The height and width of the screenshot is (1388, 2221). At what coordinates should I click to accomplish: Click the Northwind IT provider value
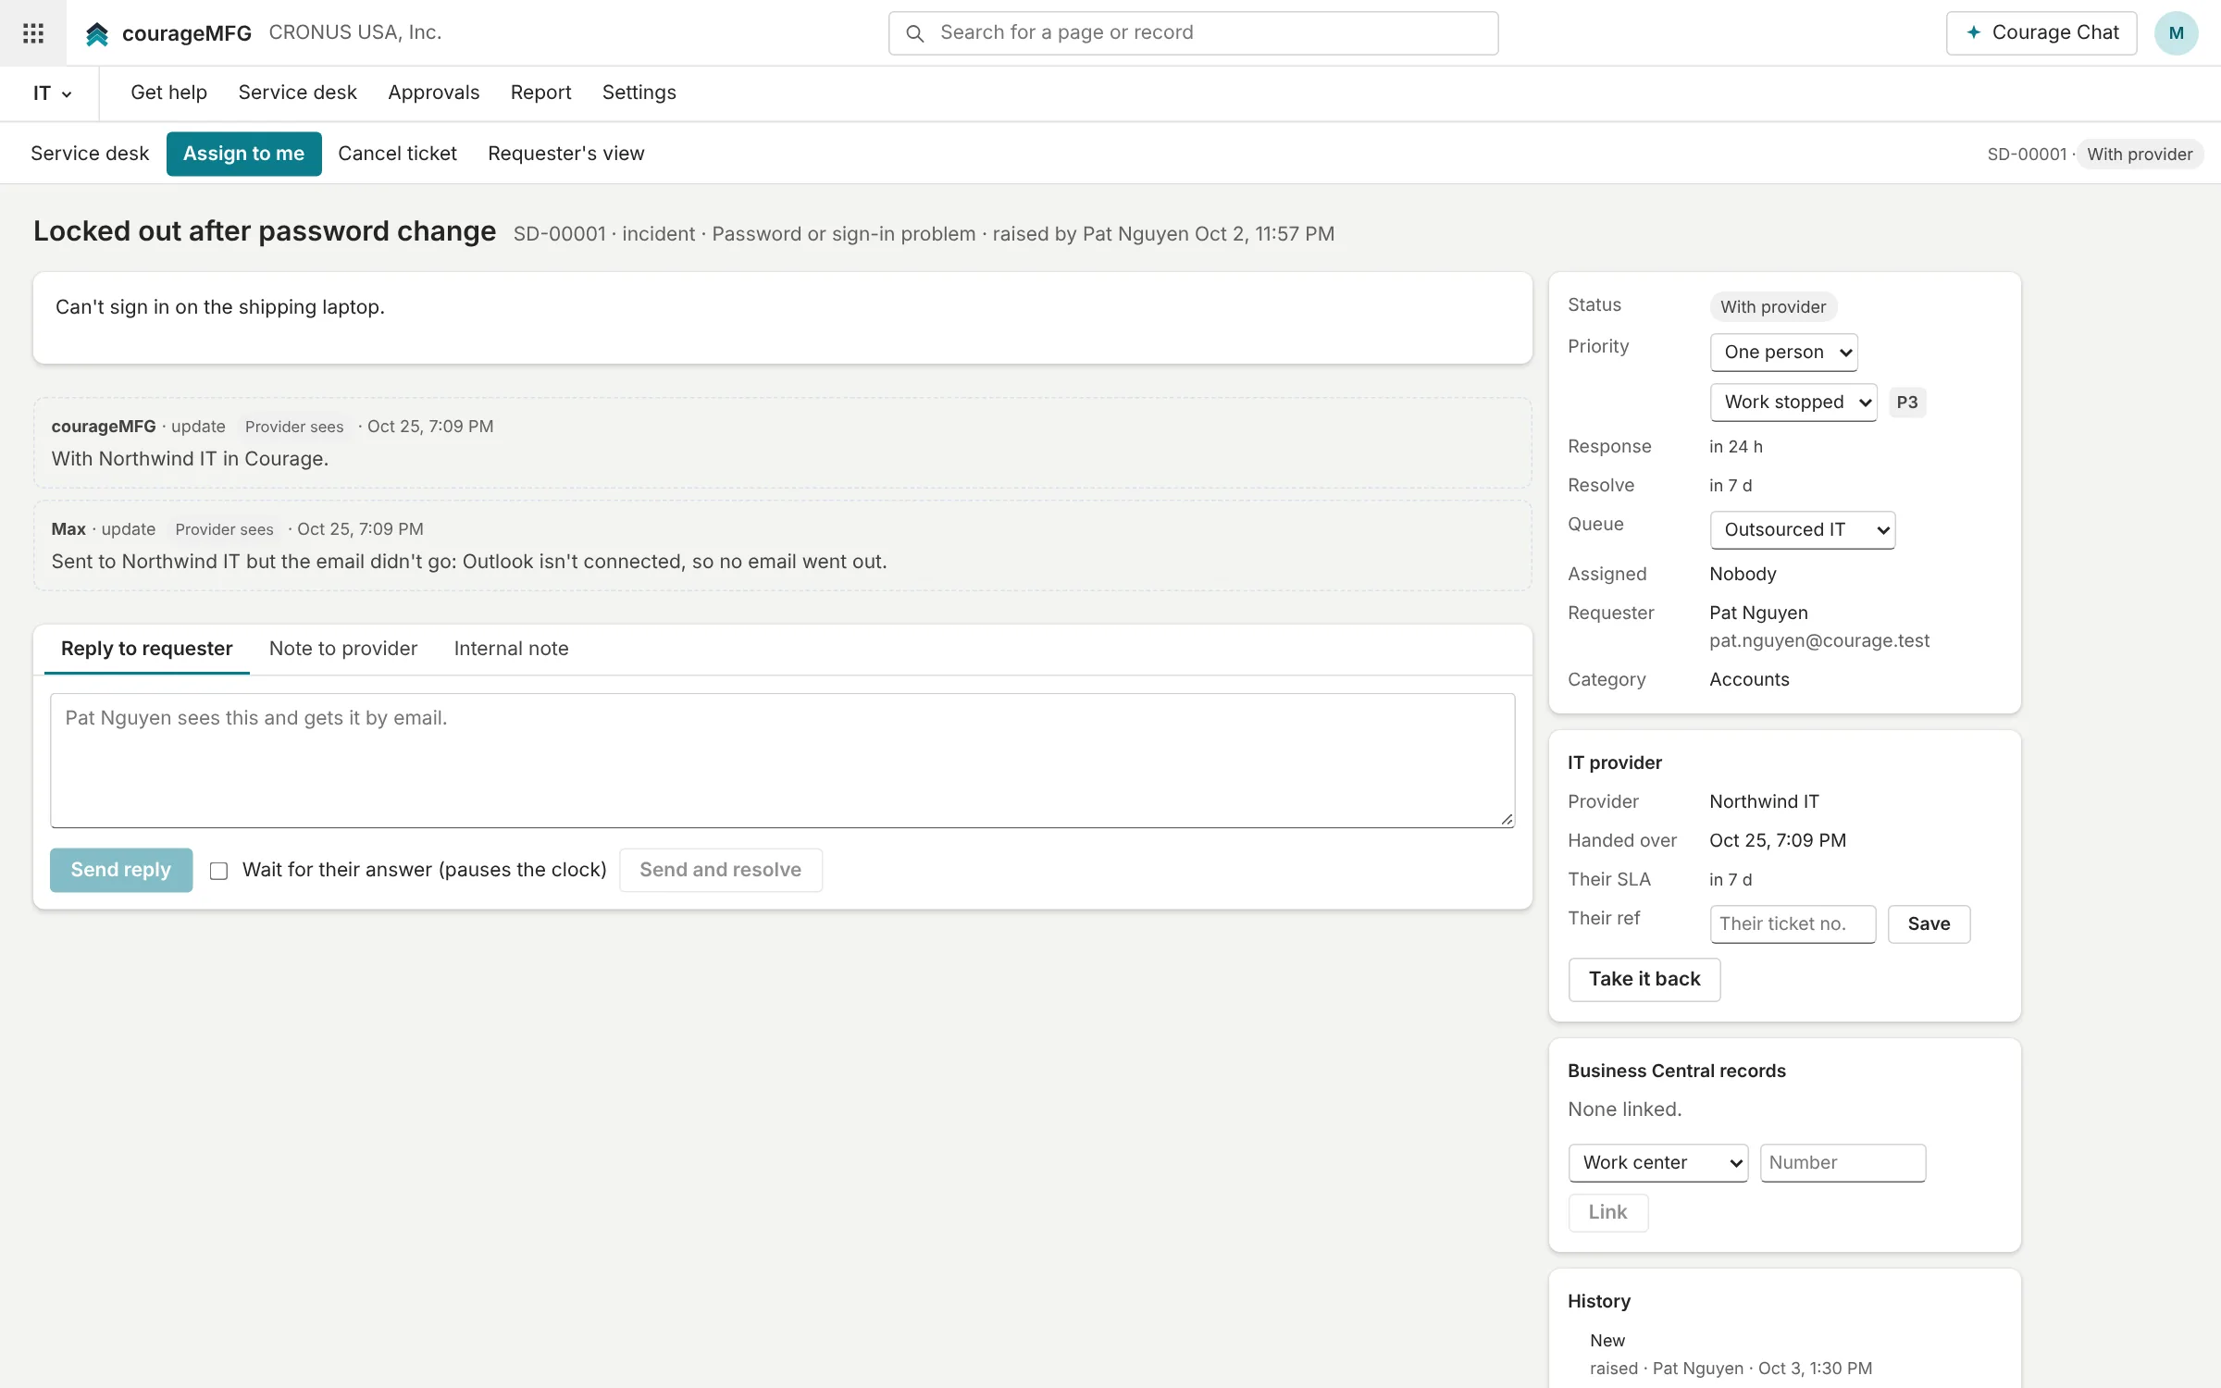(x=1763, y=801)
